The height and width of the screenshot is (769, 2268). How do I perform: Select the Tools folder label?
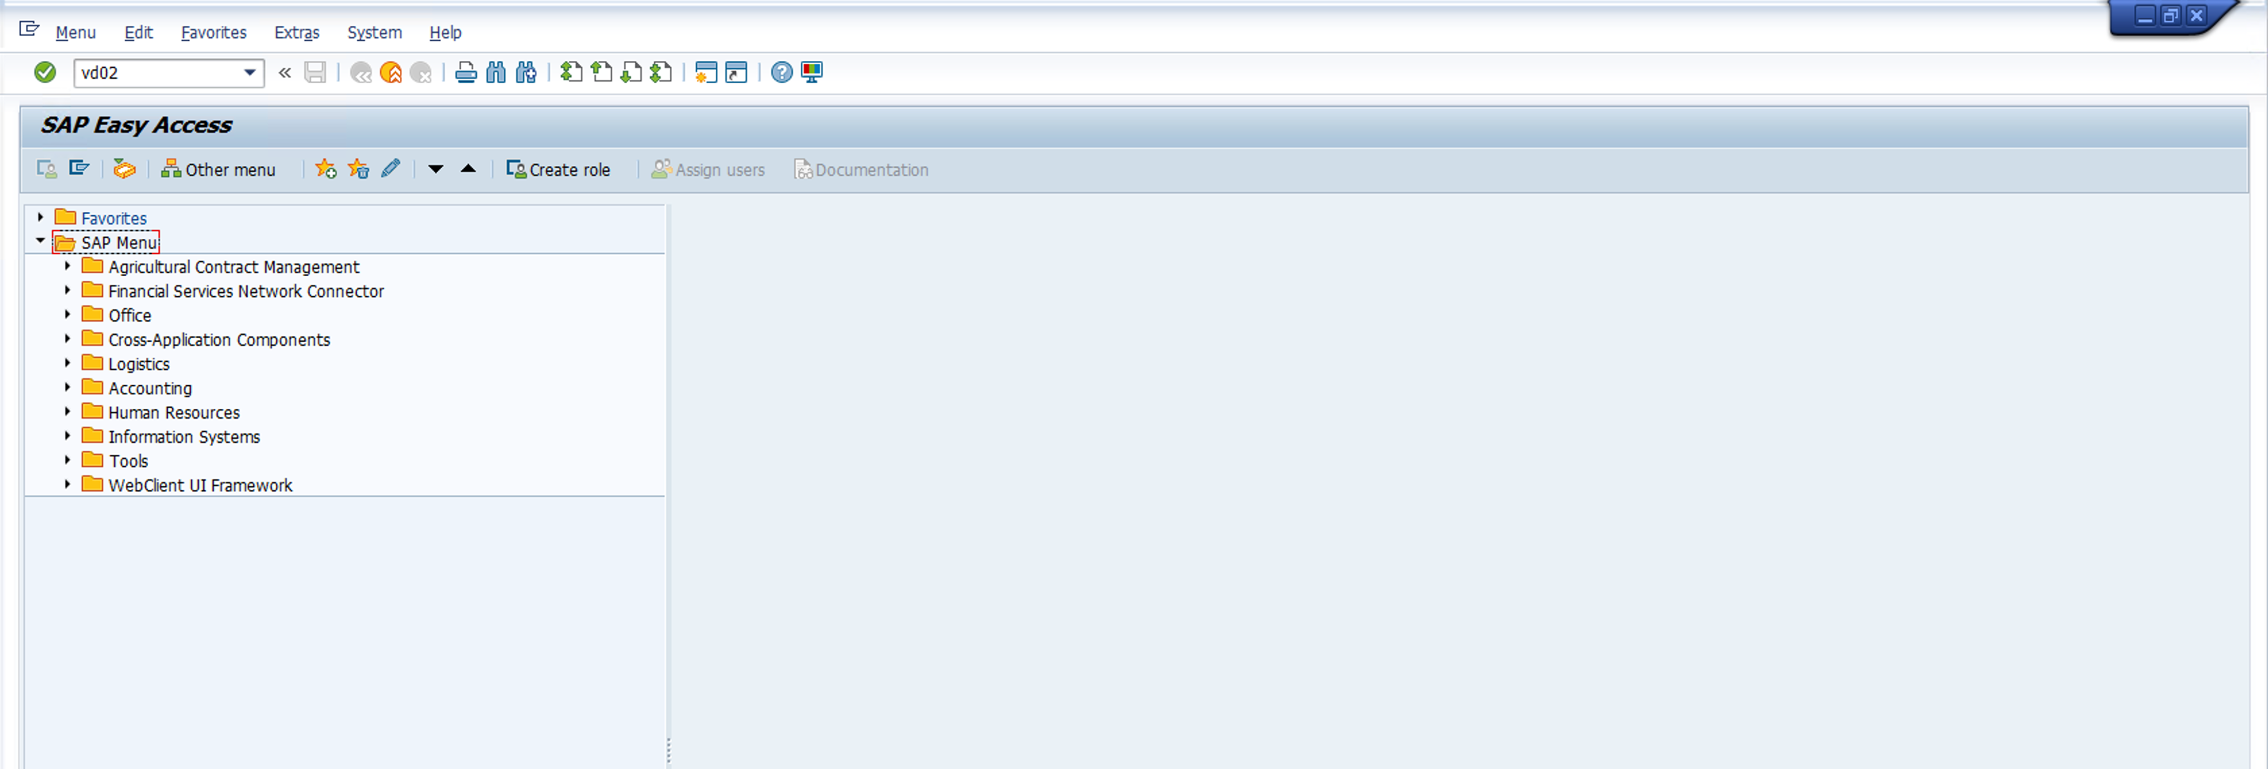pos(129,461)
